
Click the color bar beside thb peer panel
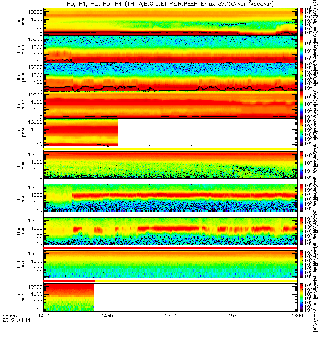[302, 49]
